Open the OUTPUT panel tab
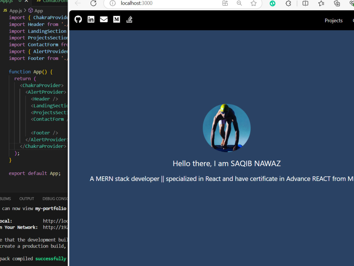The width and height of the screenshot is (354, 266). 27,199
